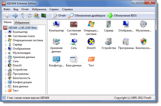
Task: Select Тест in the tree
Action: [x=16, y=91]
